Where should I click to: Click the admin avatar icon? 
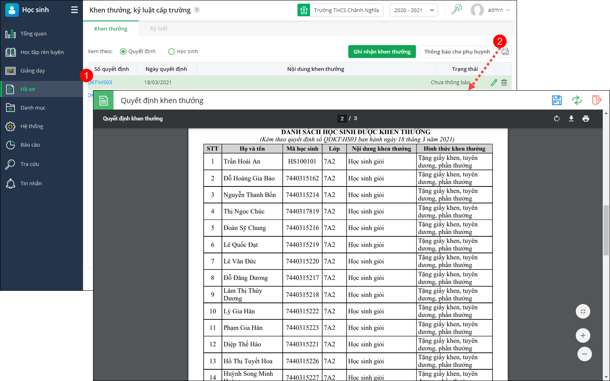477,10
